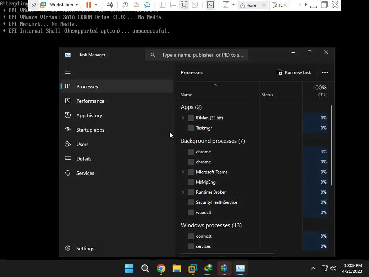369x277 pixels.
Task: Select the wuauclt process row
Action: click(x=254, y=212)
